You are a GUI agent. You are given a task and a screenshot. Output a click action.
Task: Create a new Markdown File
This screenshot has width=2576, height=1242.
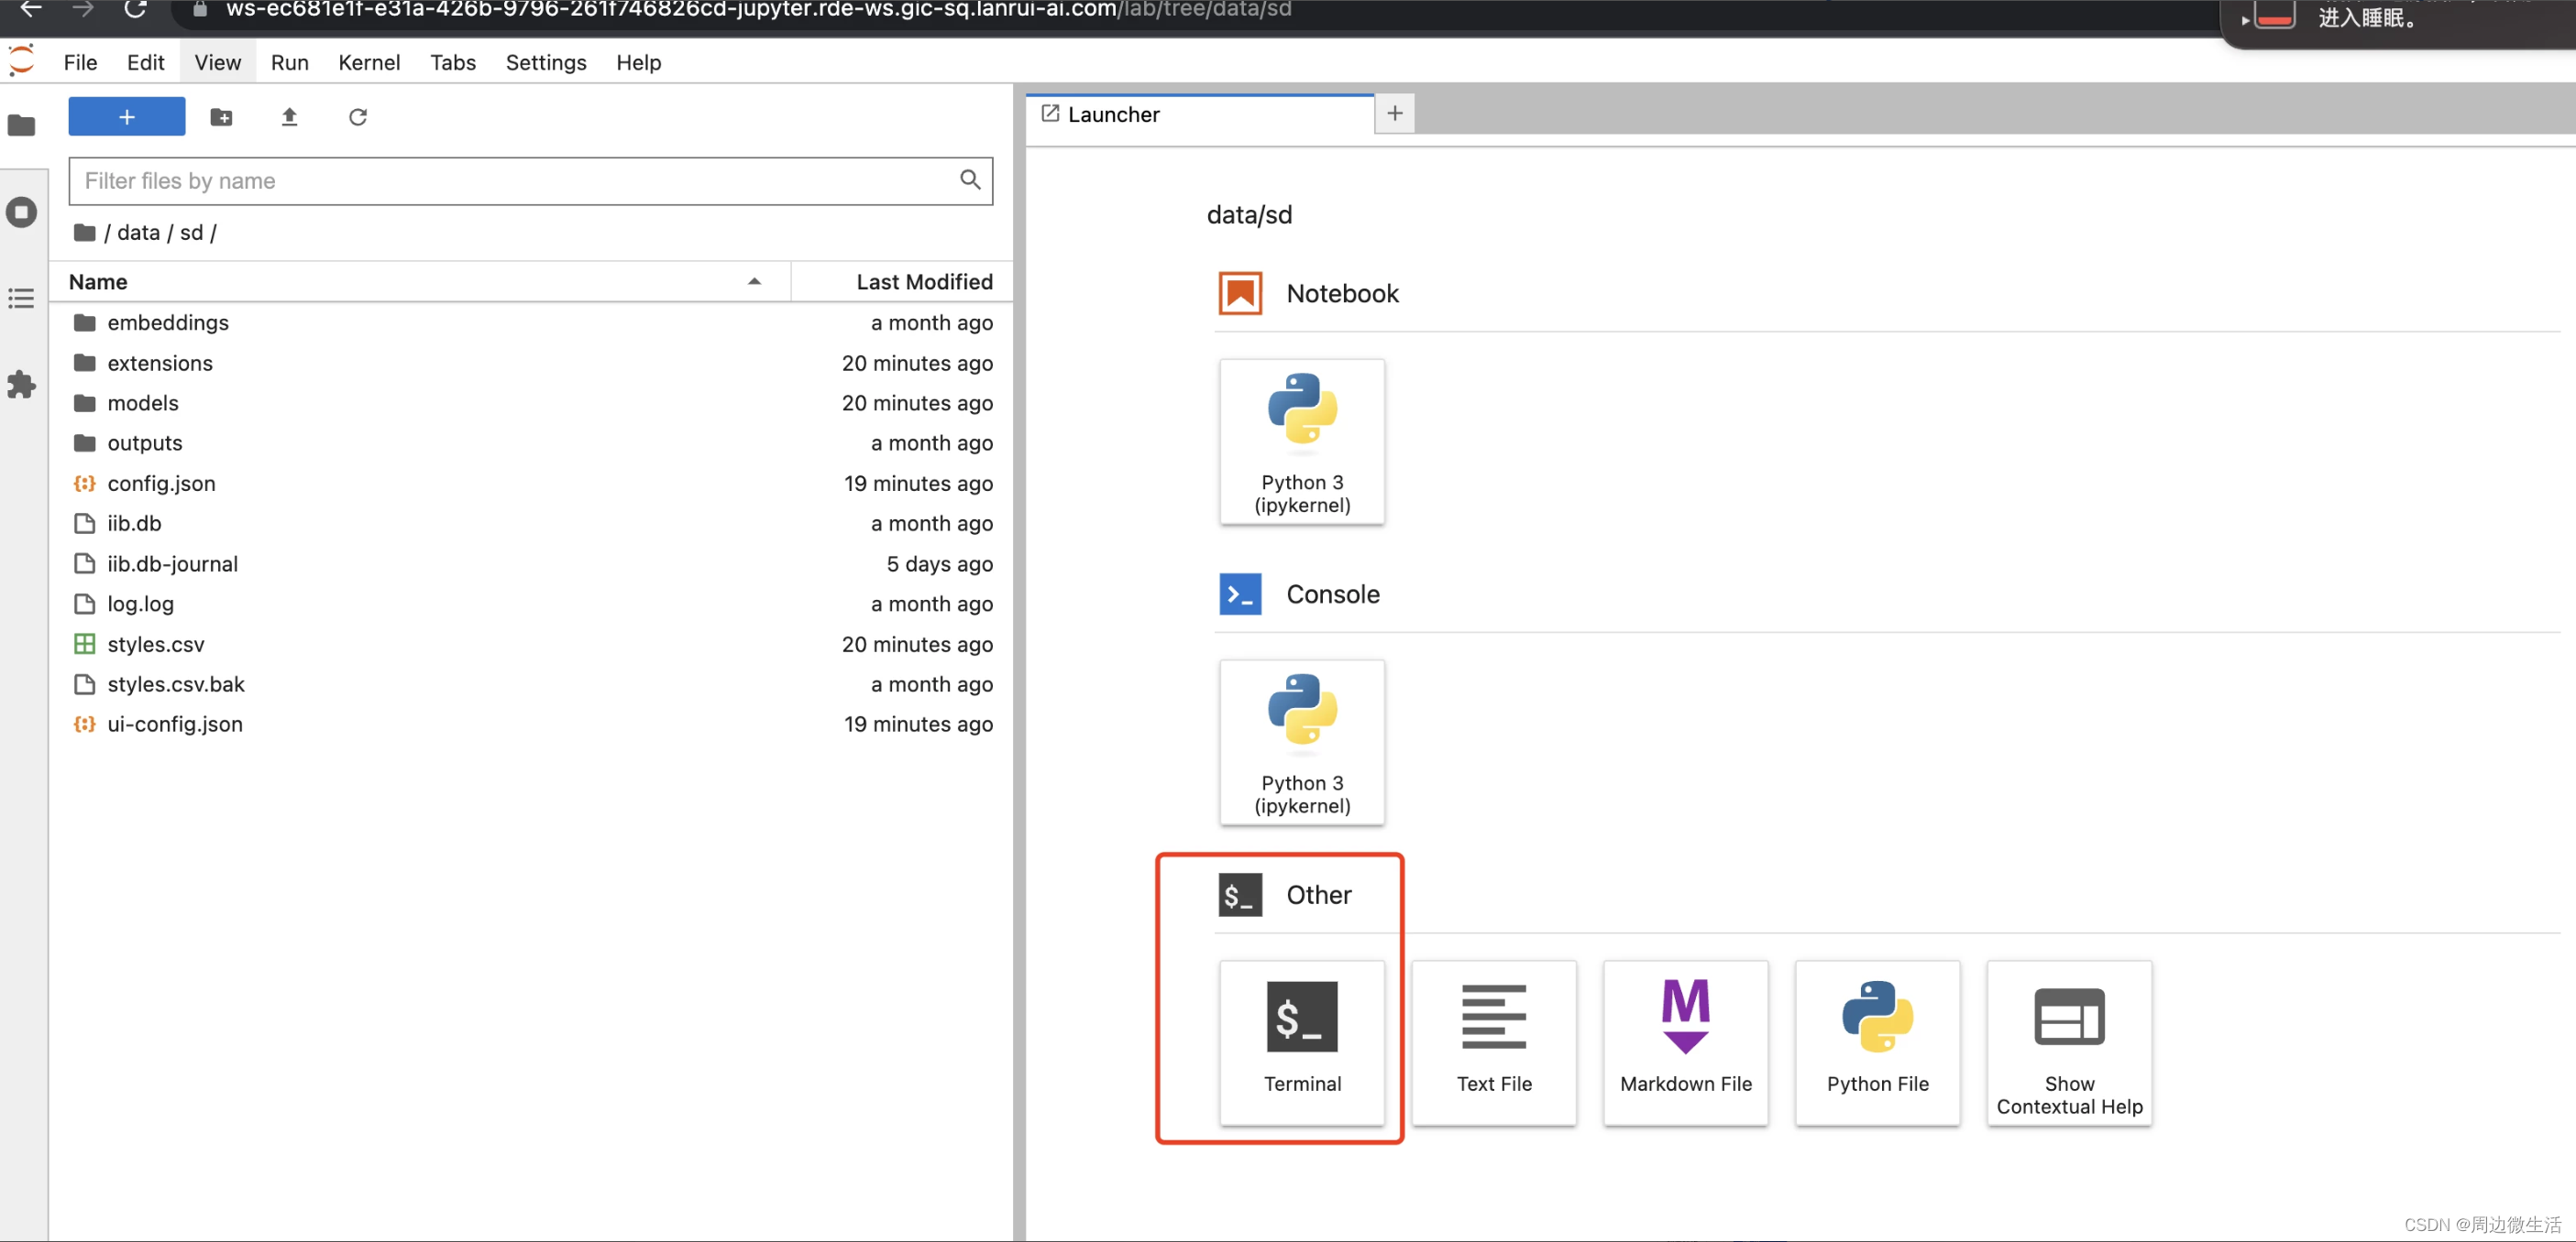pyautogui.click(x=1685, y=1040)
